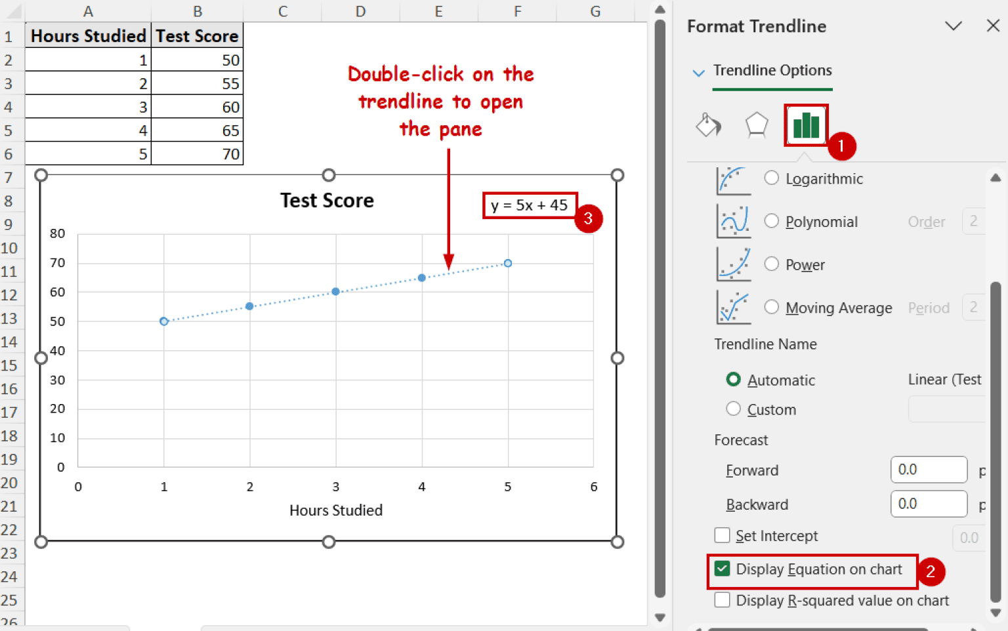Choose the Custom trendline name option
1008x631 pixels.
(733, 409)
